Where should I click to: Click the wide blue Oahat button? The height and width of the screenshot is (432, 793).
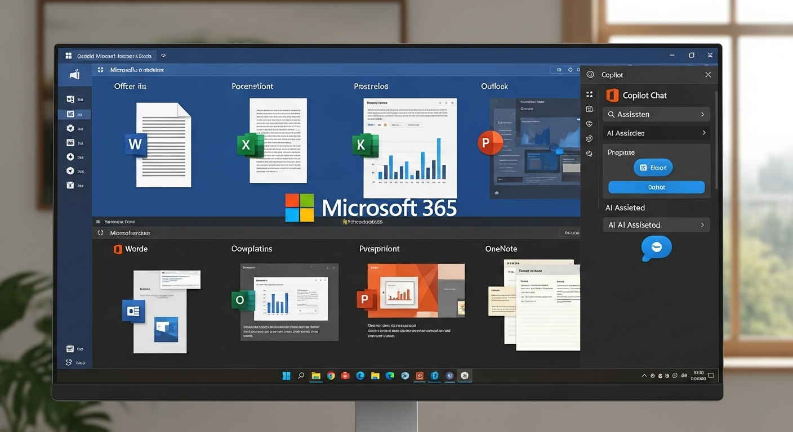tap(657, 187)
